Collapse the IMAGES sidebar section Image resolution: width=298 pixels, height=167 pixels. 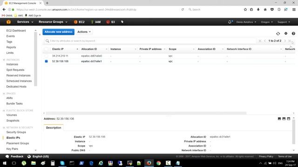point(4,94)
